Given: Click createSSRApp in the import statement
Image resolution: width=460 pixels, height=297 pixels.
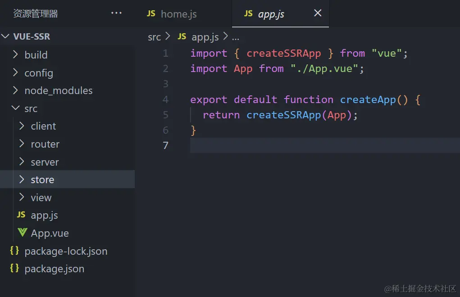Looking at the screenshot, I should point(284,53).
